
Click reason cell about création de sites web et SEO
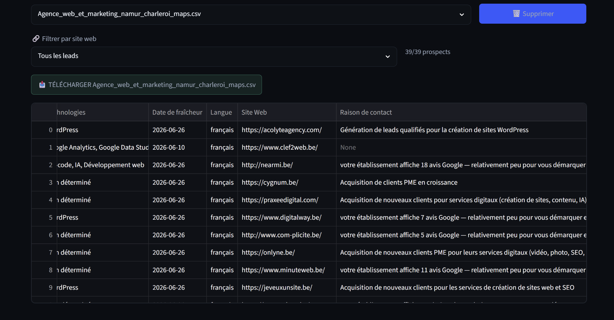[x=461, y=287]
